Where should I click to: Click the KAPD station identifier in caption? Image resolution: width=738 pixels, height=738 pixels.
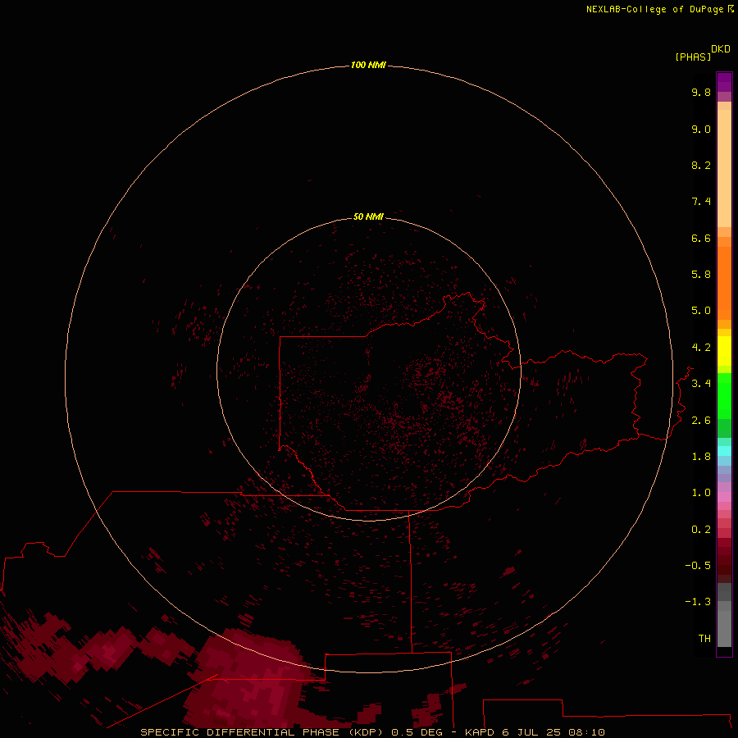pyautogui.click(x=479, y=732)
